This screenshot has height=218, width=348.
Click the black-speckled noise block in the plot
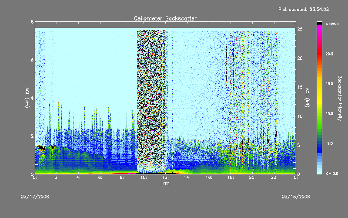[152, 101]
